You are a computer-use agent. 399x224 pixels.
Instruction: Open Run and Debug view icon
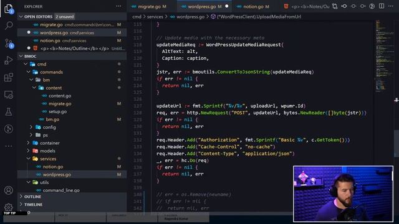click(9, 60)
